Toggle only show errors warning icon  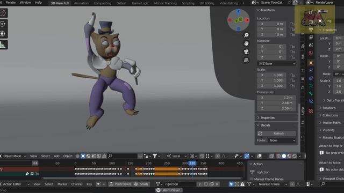point(242,184)
